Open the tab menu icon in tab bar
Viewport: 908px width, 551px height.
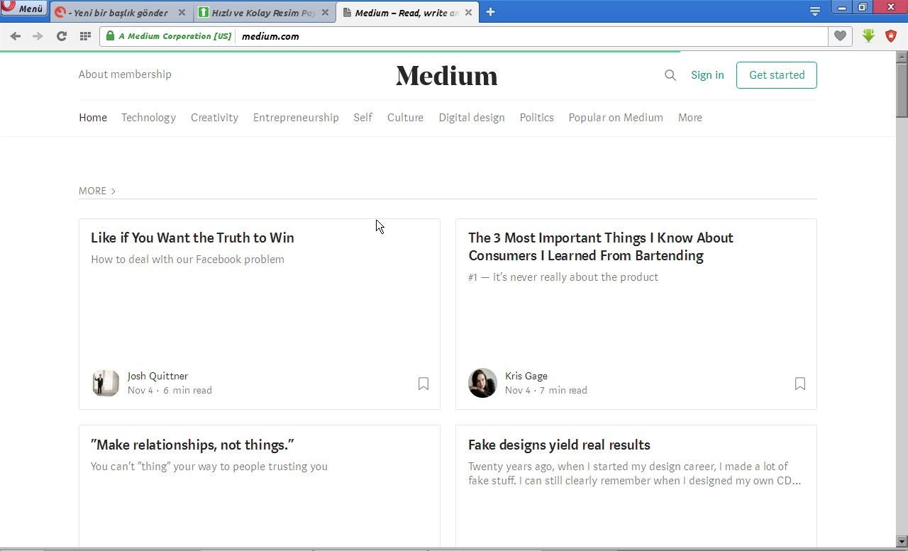pos(815,11)
